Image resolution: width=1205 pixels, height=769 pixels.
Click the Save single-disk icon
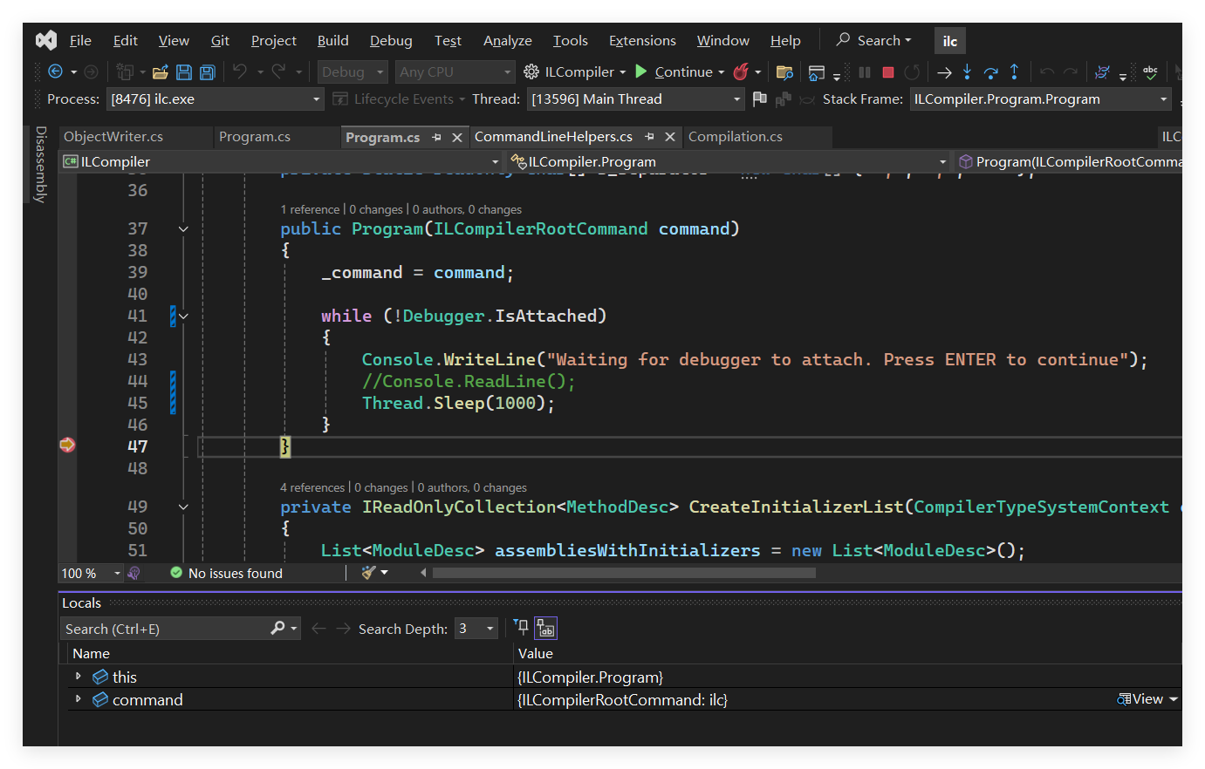184,72
